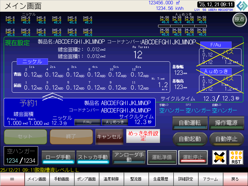Expand reservation panel using the double up chevron
Viewport: 248px width, 186px height.
tap(52, 96)
